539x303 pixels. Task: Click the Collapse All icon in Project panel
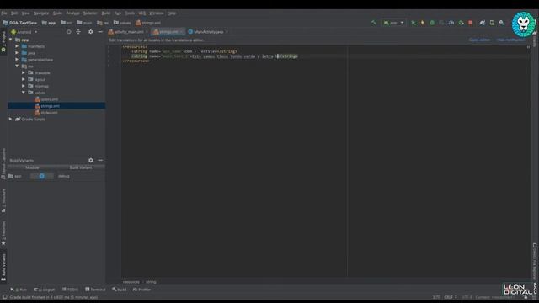point(78,32)
